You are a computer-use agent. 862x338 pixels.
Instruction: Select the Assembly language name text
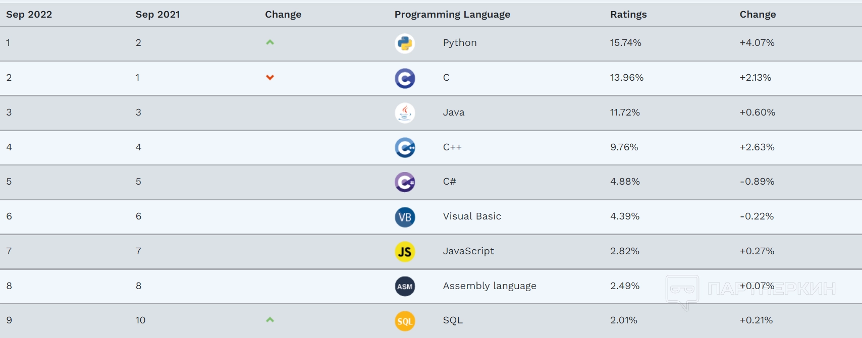pyautogui.click(x=490, y=286)
